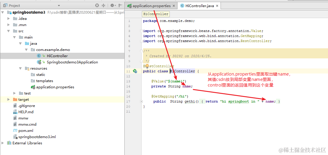Image resolution: width=328 pixels, height=155 pixels.
Task: Select the mvnw file
Action: pos(23,118)
